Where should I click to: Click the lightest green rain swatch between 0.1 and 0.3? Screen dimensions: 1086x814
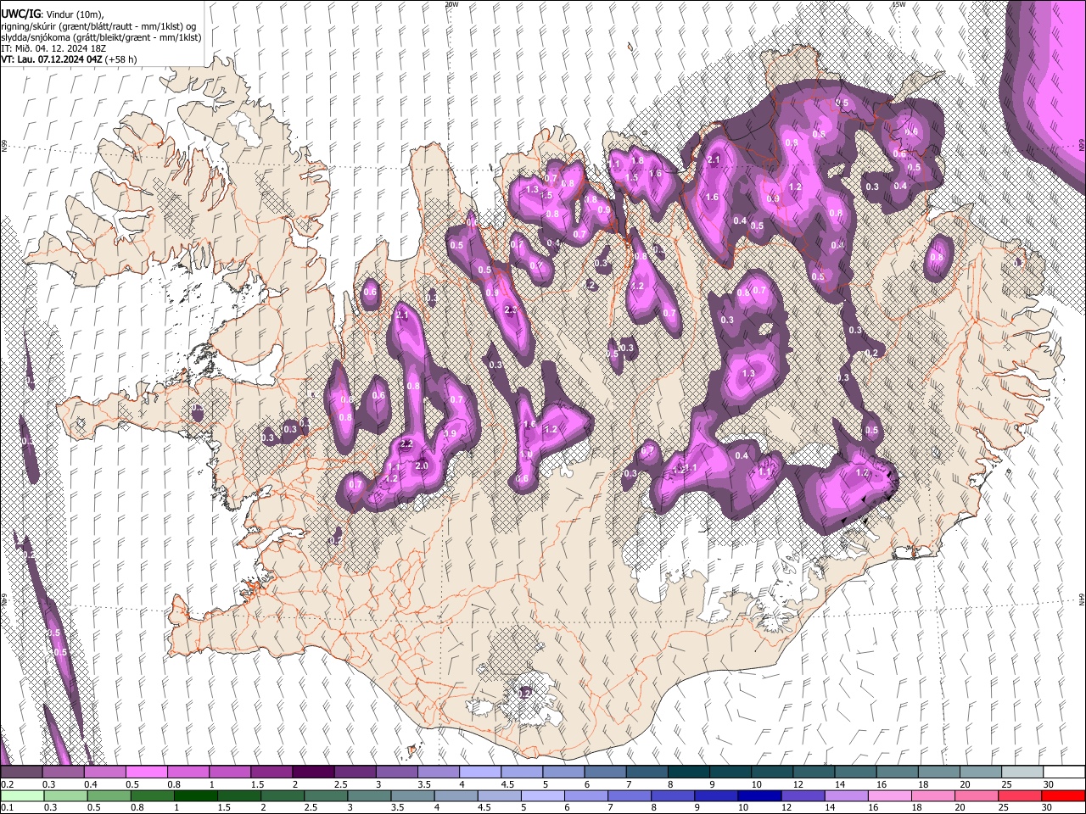[21, 795]
